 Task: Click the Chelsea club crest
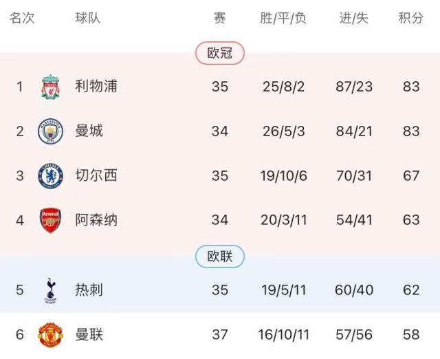tap(50, 175)
